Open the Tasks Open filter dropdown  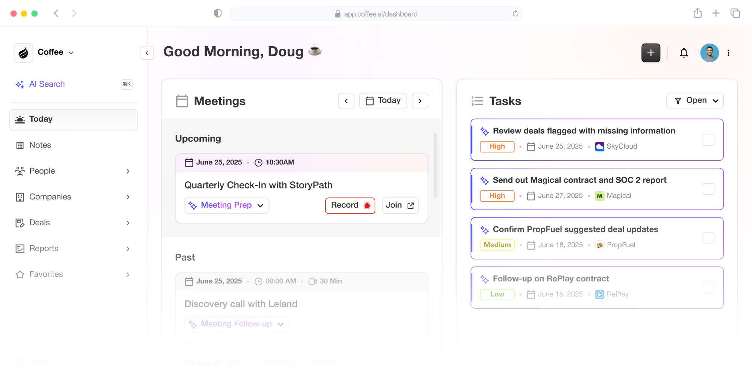(x=694, y=101)
